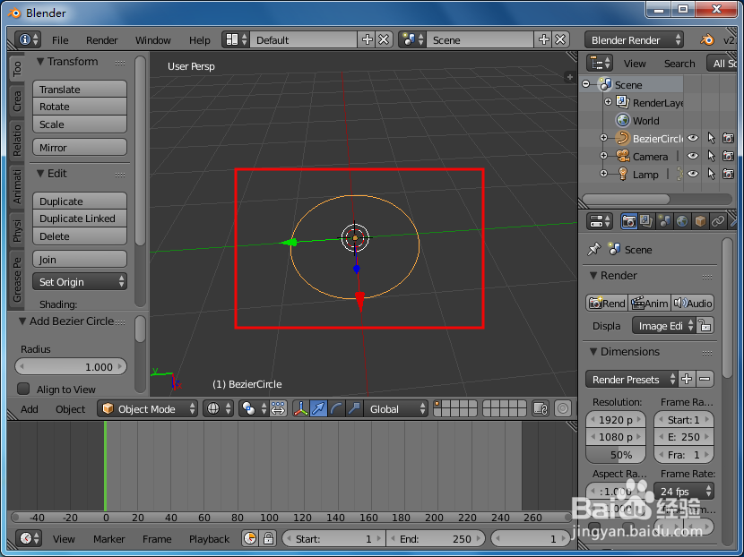Image resolution: width=744 pixels, height=557 pixels.
Task: Collapse the Dimensions panel
Action: click(593, 352)
